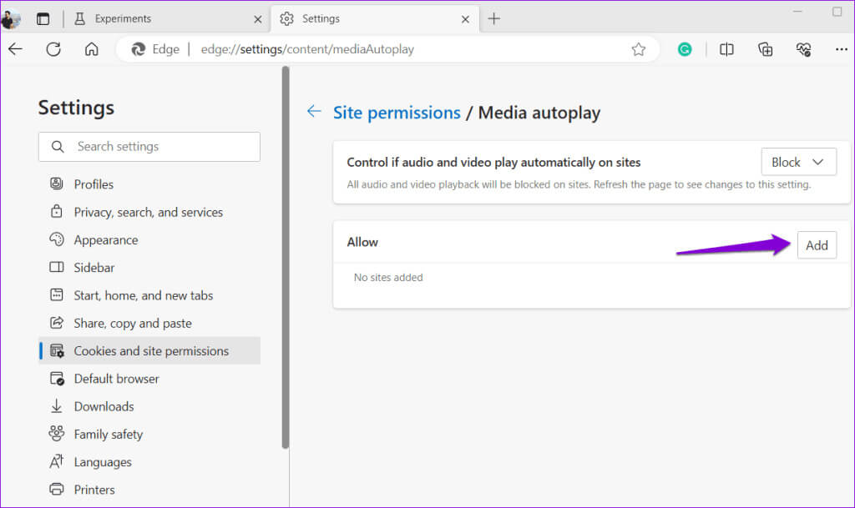Click the Privacy lock icon
Screen dimensions: 855x508
[x=56, y=211]
